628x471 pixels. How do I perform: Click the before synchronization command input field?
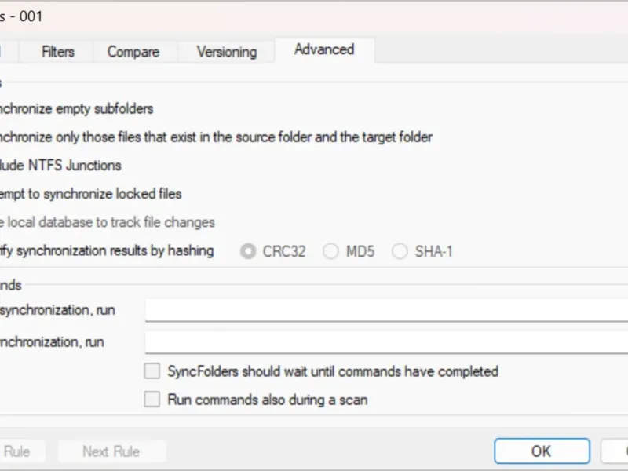pos(386,310)
